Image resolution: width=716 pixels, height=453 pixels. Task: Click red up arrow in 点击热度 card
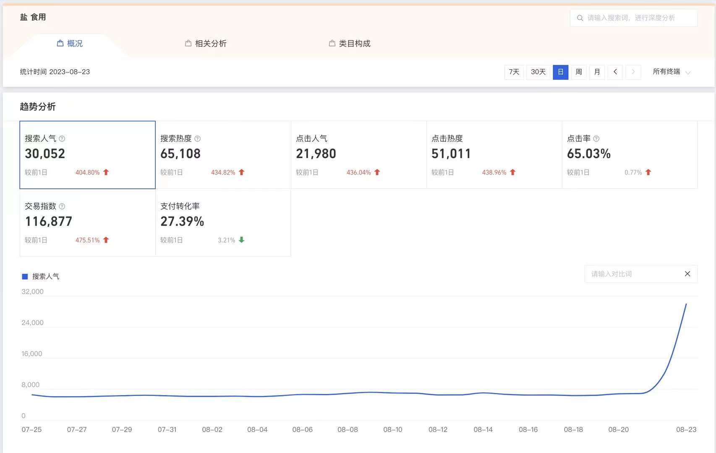[x=513, y=172]
